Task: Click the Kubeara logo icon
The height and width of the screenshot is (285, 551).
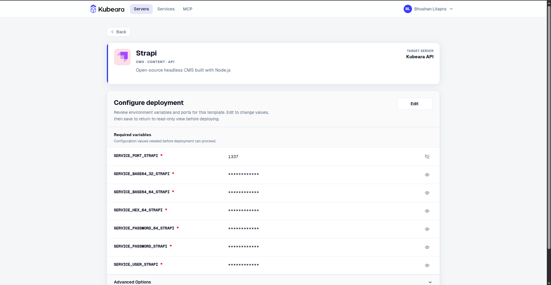Action: 93,9
